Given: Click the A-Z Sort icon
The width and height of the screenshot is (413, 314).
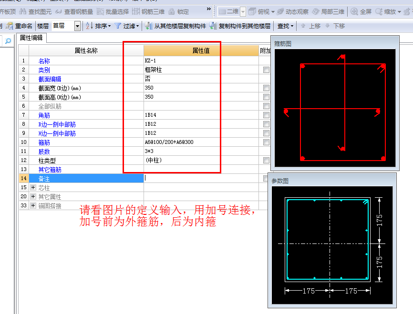Looking at the screenshot, I should 89,26.
